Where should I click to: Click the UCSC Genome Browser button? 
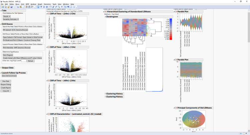[x=20, y=30]
